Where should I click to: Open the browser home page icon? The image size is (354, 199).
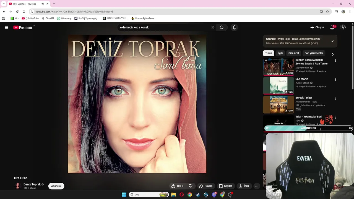click(24, 12)
